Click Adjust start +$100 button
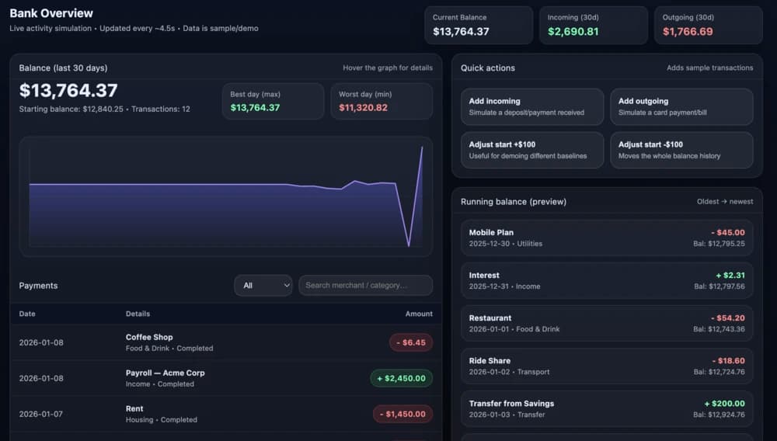The width and height of the screenshot is (777, 441). [x=531, y=150]
